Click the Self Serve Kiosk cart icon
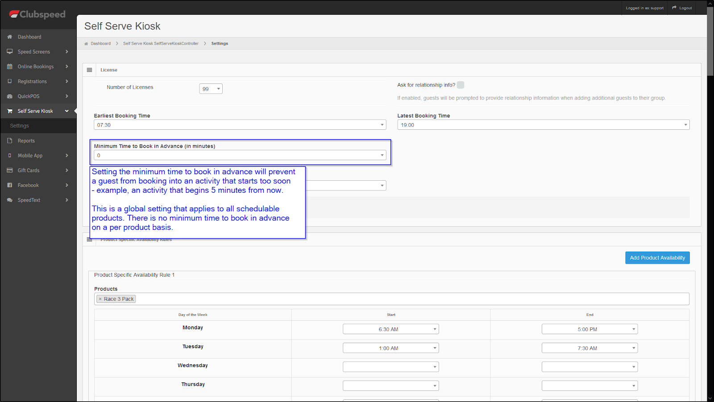This screenshot has height=402, width=714. point(10,111)
